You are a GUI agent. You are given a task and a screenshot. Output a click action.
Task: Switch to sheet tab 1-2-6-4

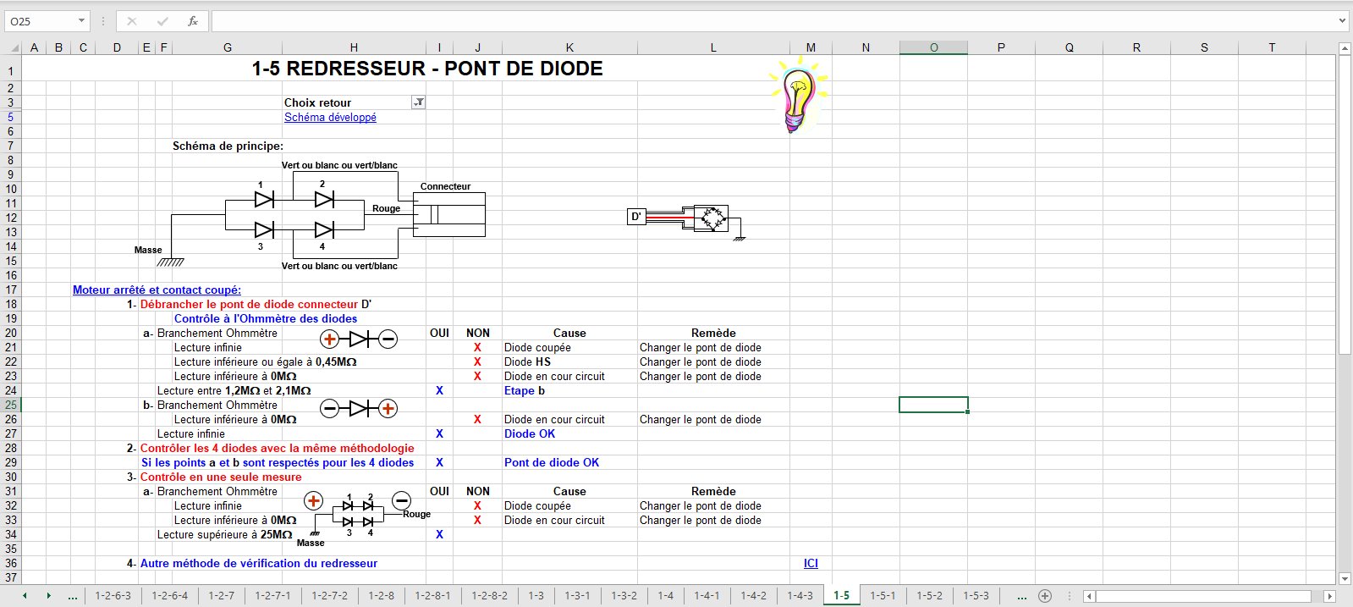pos(170,596)
